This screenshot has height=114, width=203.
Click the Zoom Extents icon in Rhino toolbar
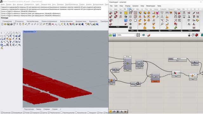[x=41, y=24]
